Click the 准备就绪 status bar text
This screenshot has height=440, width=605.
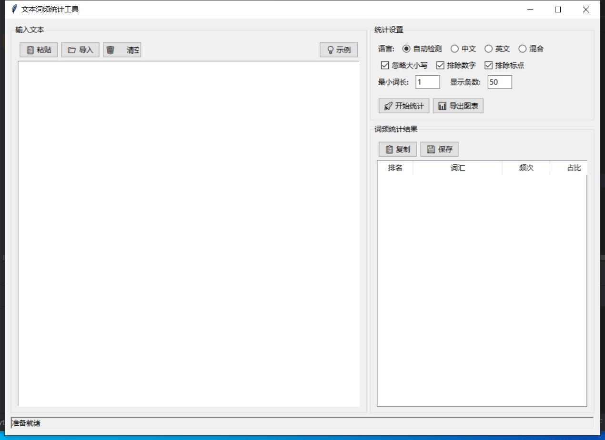tap(26, 423)
